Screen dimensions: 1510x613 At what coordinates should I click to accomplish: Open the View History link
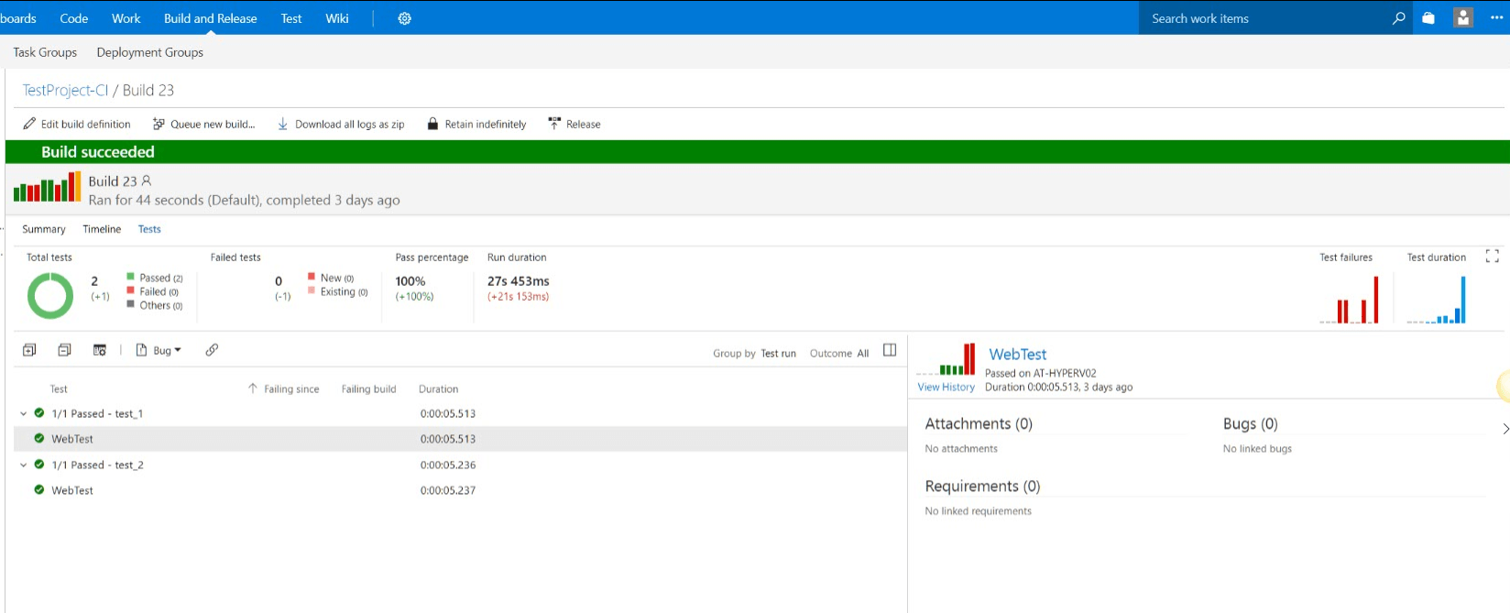point(946,387)
